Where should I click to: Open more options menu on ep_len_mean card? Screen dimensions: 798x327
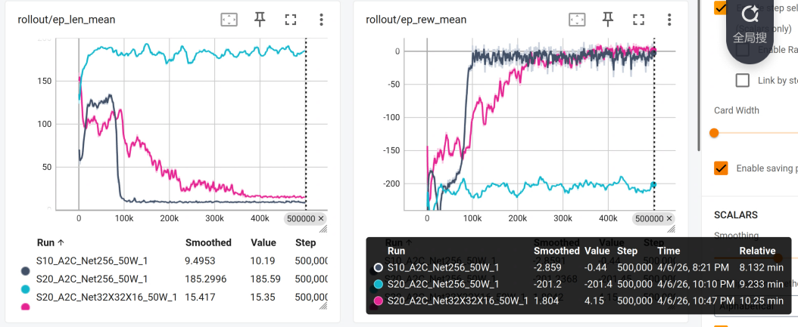(321, 20)
